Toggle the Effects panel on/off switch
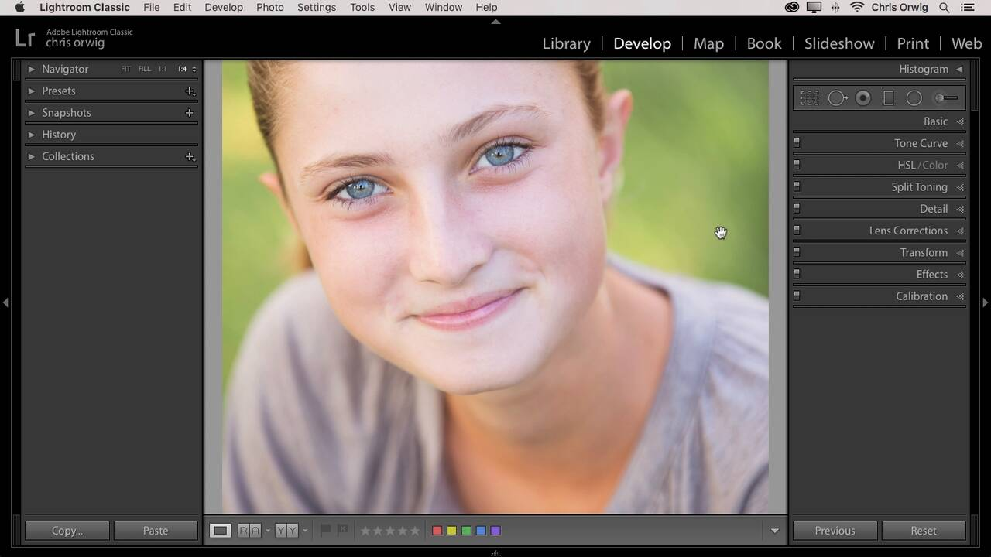Image resolution: width=991 pixels, height=557 pixels. (x=797, y=275)
